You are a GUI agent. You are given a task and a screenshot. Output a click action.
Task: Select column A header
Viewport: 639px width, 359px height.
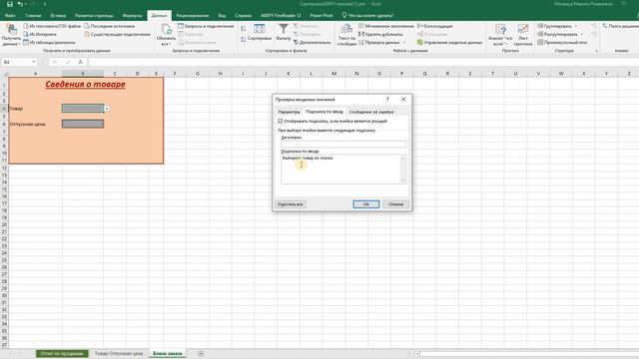pyautogui.click(x=36, y=74)
